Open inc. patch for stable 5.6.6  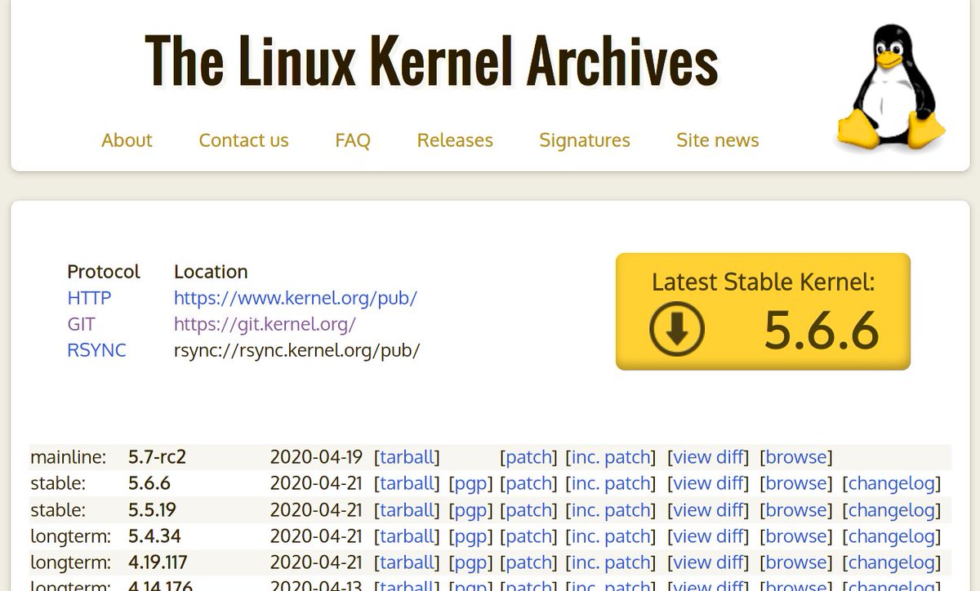pyautogui.click(x=611, y=483)
